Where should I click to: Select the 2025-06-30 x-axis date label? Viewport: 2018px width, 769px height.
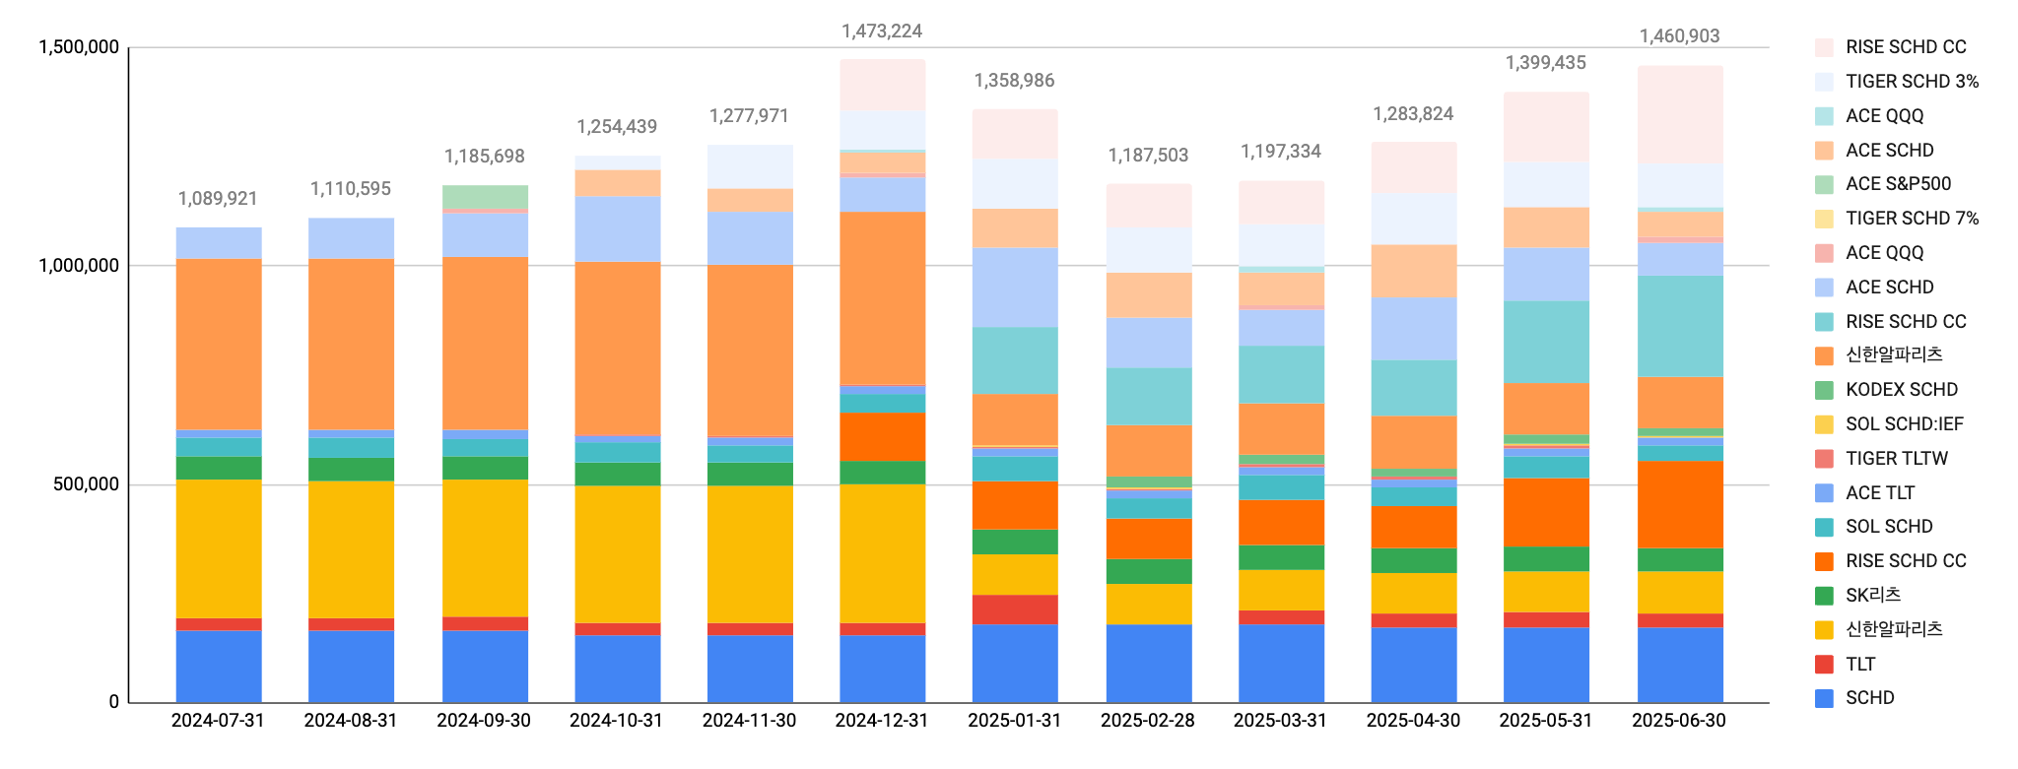[1679, 721]
